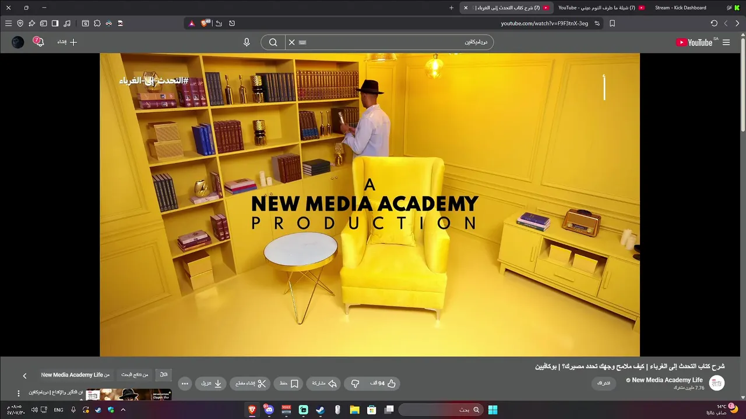
Task: Open the Windows Start menu
Action: [x=492, y=410]
